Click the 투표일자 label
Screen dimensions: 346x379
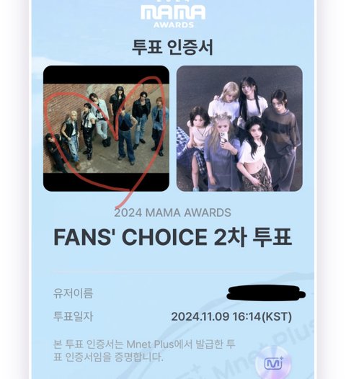point(73,316)
